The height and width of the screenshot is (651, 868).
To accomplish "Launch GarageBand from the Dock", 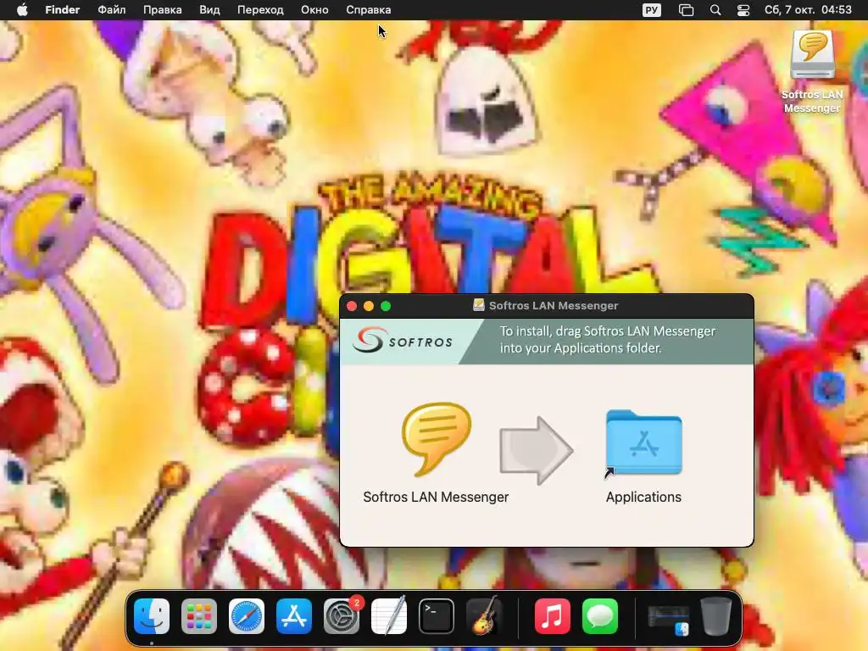I will coord(484,615).
